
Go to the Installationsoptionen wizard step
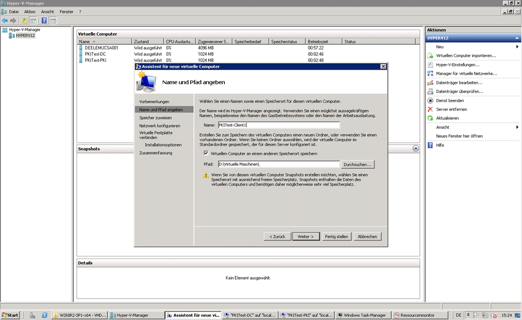click(x=163, y=145)
